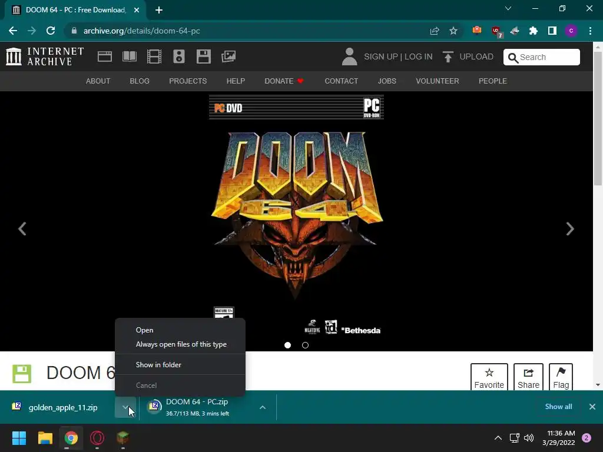This screenshot has height=452, width=603.
Task: Click the LOG IN link
Action: click(x=419, y=56)
